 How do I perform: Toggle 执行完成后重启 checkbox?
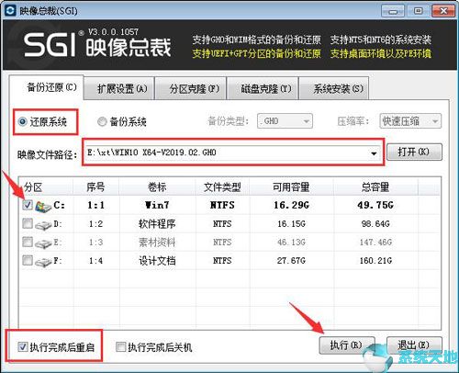click(23, 346)
